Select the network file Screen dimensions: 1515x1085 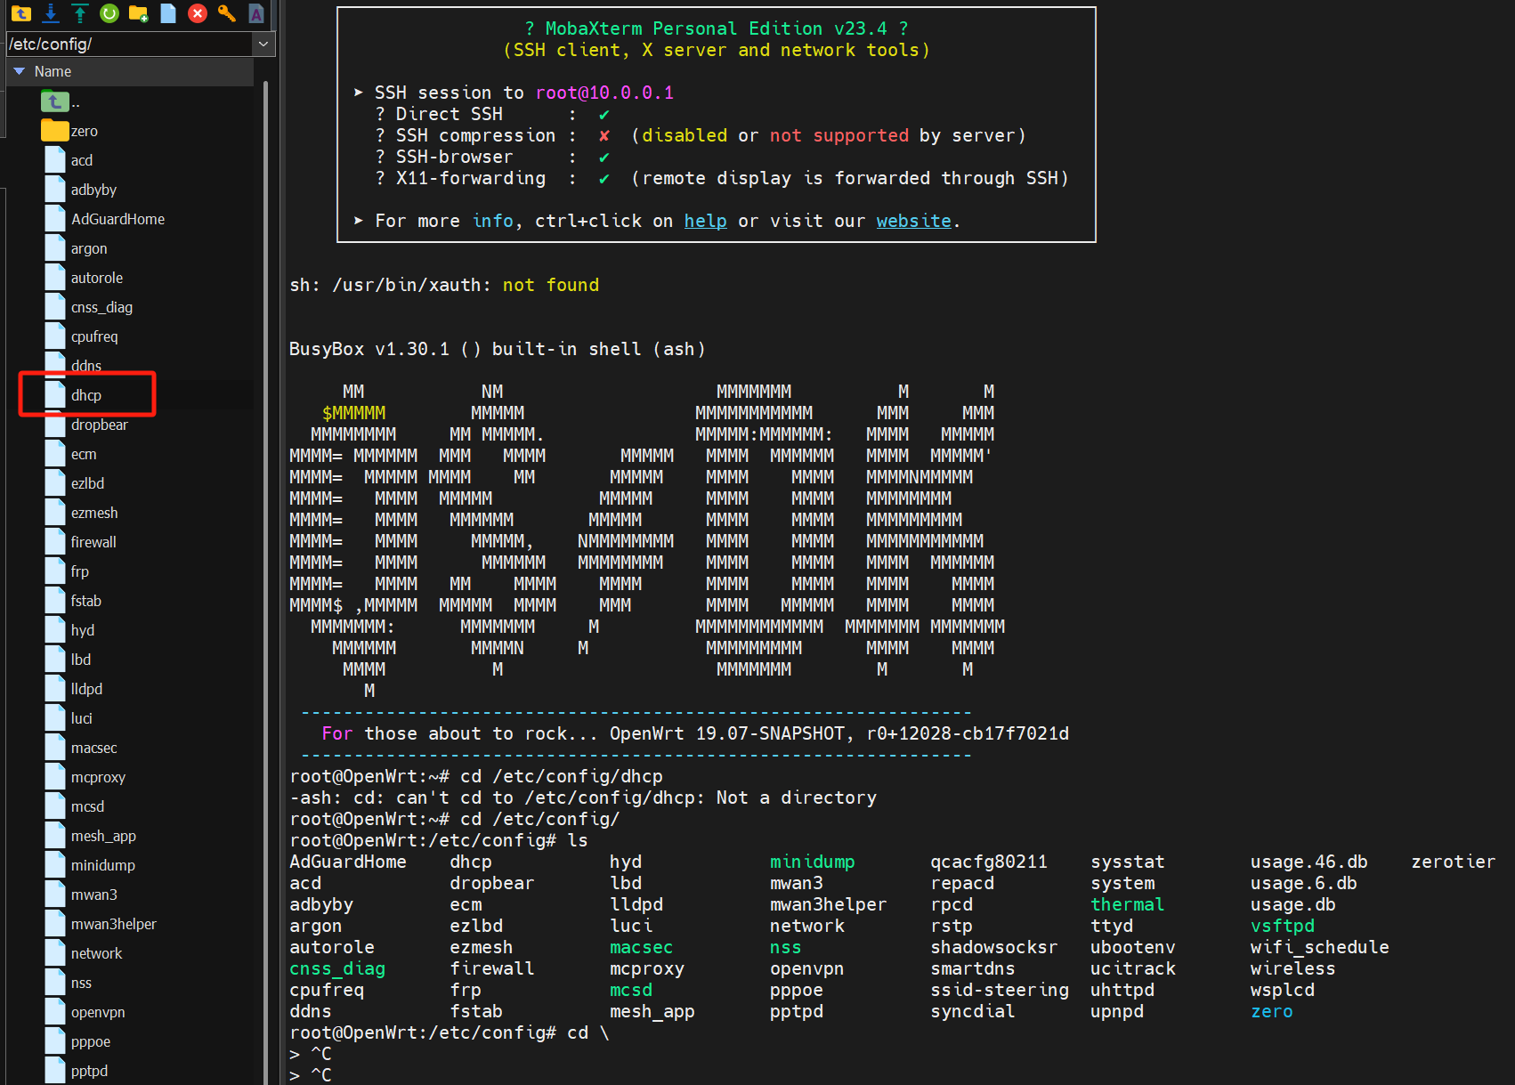[85, 953]
